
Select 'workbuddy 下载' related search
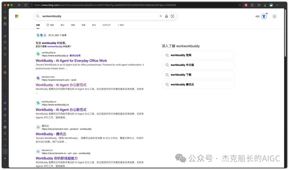(198, 75)
